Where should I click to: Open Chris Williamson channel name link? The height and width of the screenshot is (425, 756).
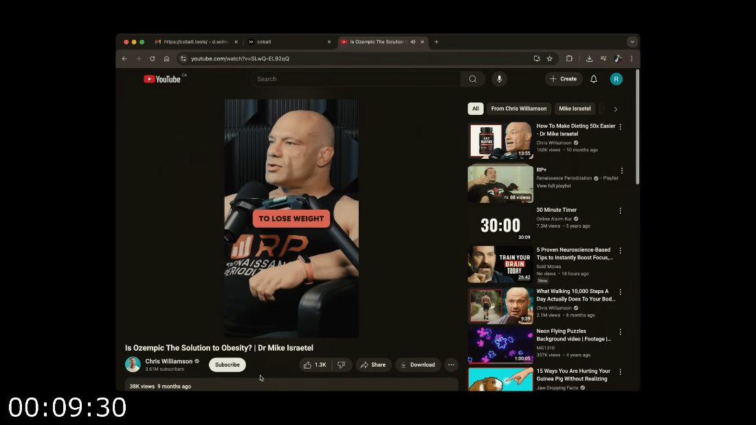169,361
